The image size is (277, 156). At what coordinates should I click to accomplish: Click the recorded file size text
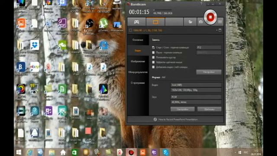(163, 13)
